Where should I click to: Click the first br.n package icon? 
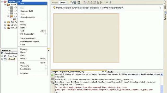point(11,7)
